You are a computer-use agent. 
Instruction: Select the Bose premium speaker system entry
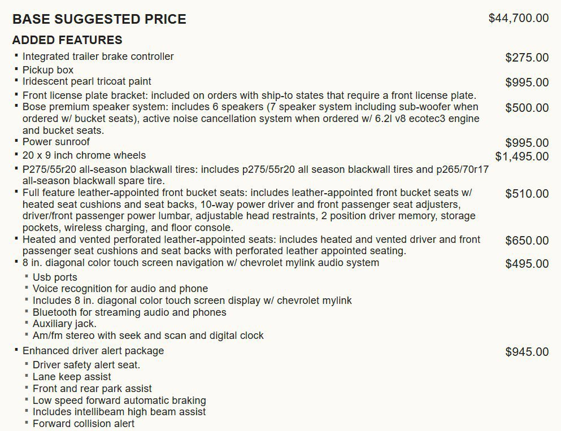(x=250, y=119)
